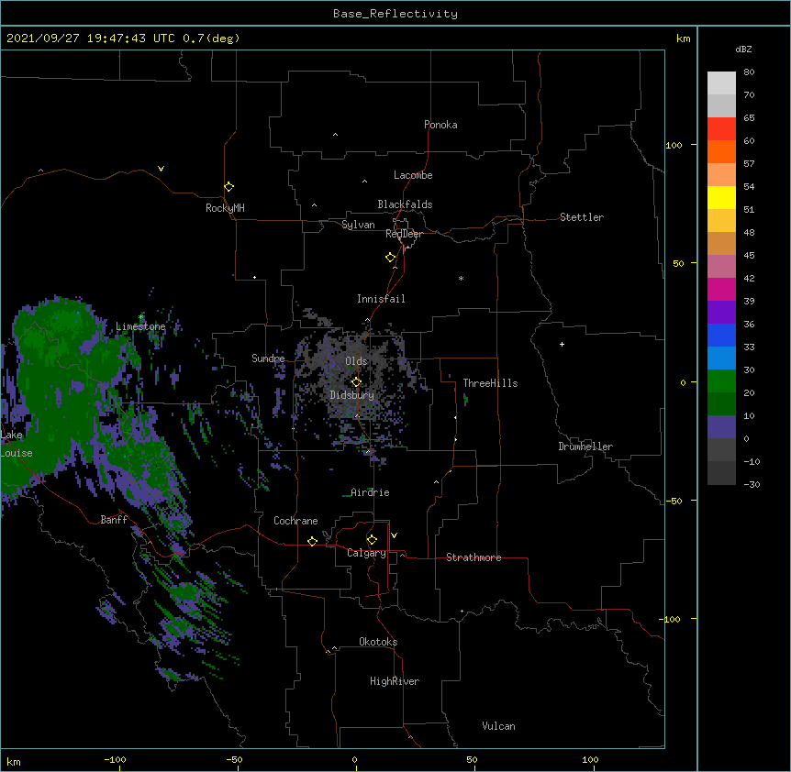Click the Banff town label
791x772 pixels.
(x=114, y=520)
